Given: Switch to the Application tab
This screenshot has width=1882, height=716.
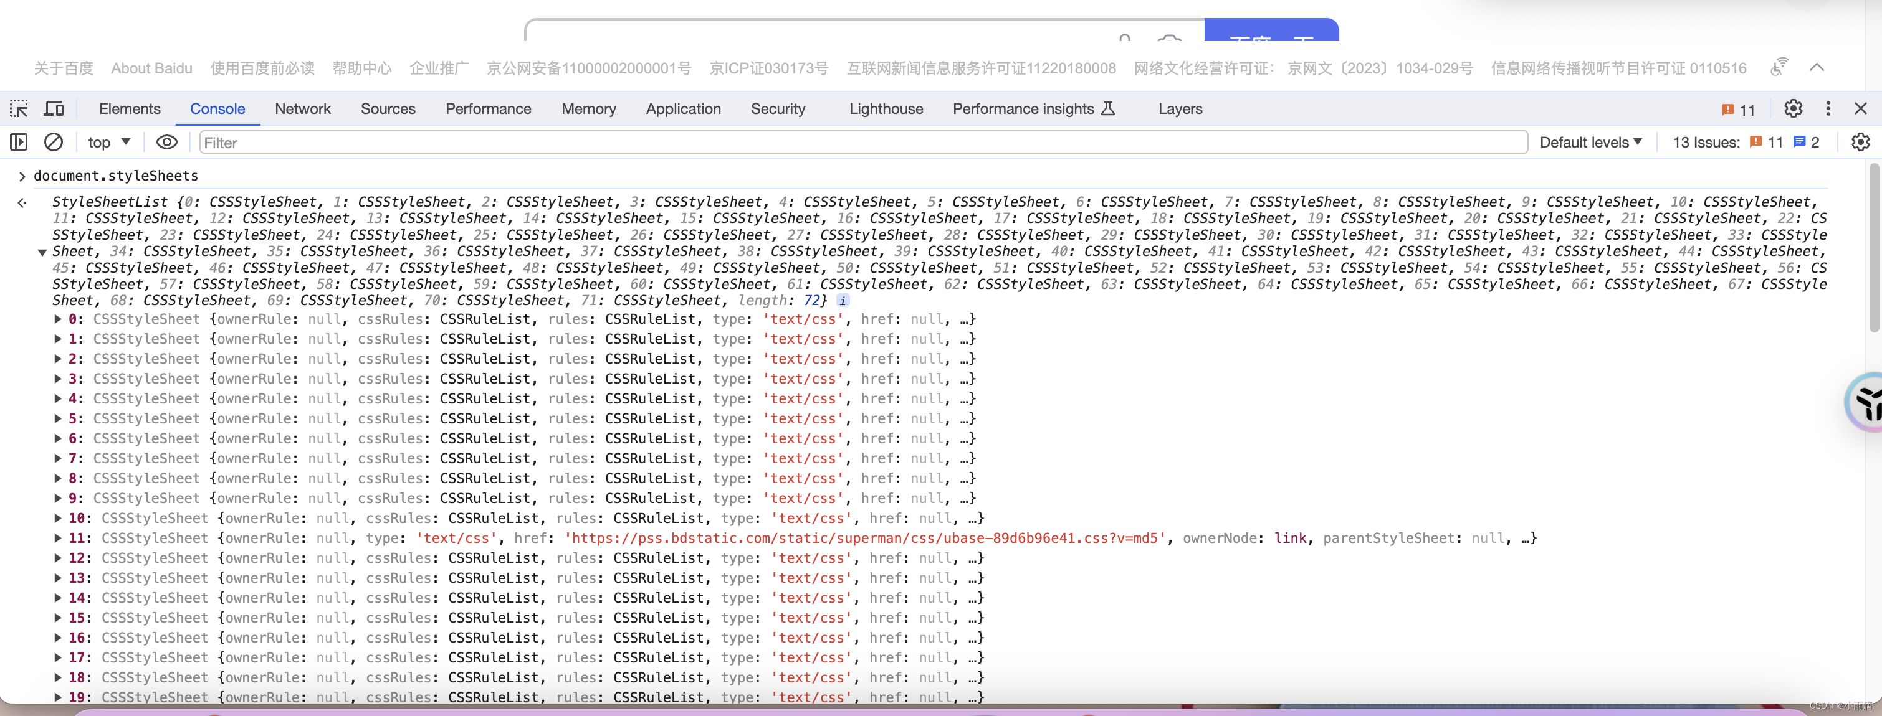Looking at the screenshot, I should (683, 109).
